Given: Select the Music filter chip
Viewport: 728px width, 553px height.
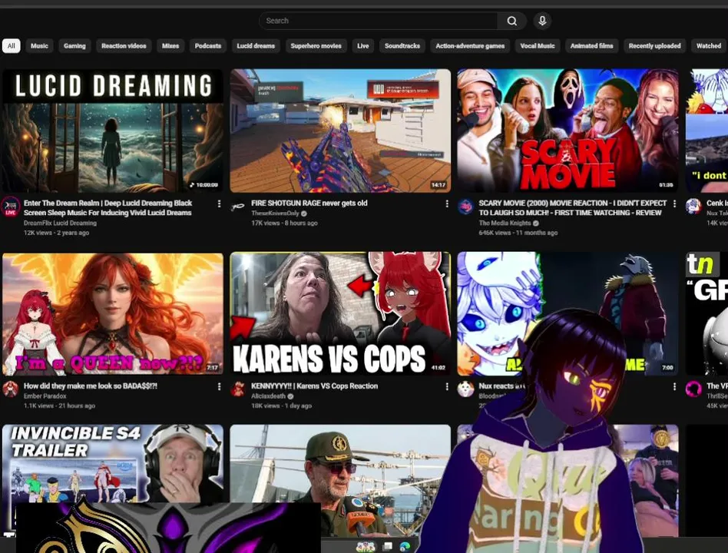Looking at the screenshot, I should [39, 46].
